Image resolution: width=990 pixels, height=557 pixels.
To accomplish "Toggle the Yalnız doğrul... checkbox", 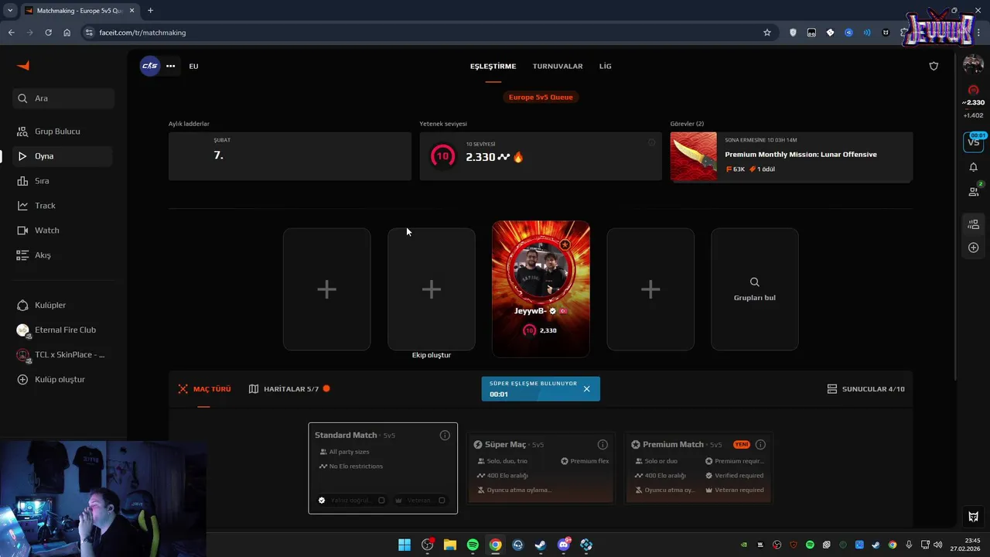I will coord(381,501).
